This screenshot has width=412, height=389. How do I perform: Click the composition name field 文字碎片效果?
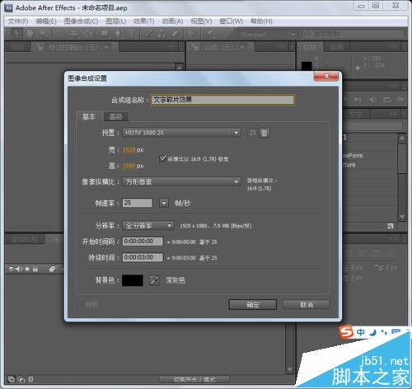pyautogui.click(x=222, y=100)
